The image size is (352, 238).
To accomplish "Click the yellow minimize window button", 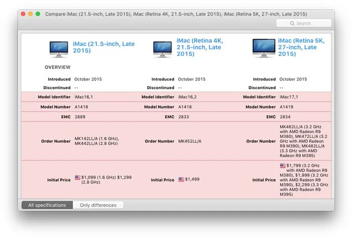I will (31, 14).
